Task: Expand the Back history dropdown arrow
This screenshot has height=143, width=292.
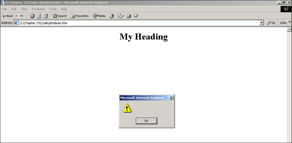Action: pyautogui.click(x=16, y=16)
